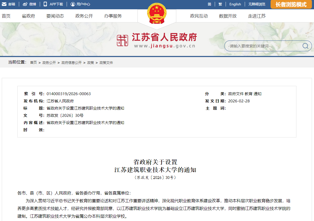Enable 长者浏览模式 elder browsing mode
314x221 pixels.
[x=291, y=4]
